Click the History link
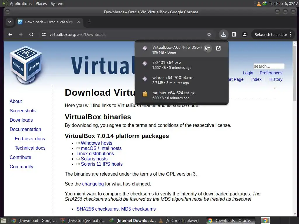This screenshot has width=299, height=224. point(276,79)
